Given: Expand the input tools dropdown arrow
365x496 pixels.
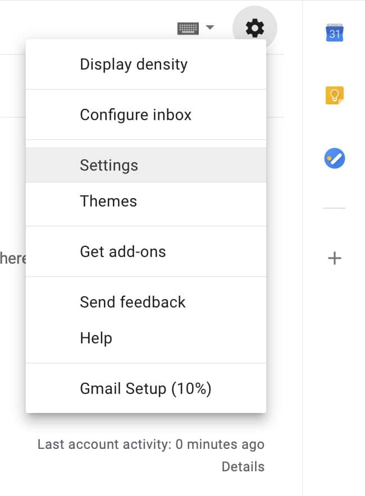Looking at the screenshot, I should [x=210, y=27].
